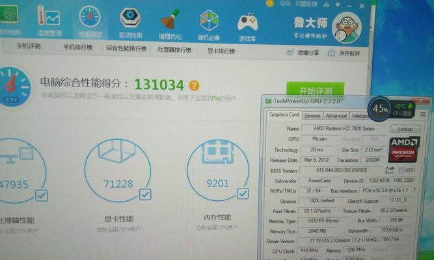
Task: Click Subvendor PowerColor field
Action: (319, 181)
